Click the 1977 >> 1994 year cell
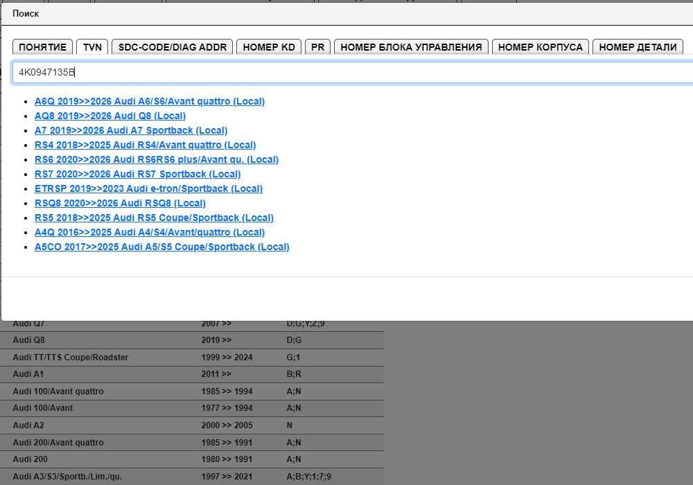Image resolution: width=693 pixels, height=485 pixels. [x=227, y=408]
